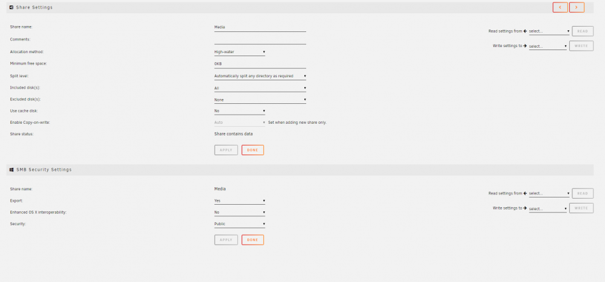Click DONE in SMB Security Settings

pos(253,240)
